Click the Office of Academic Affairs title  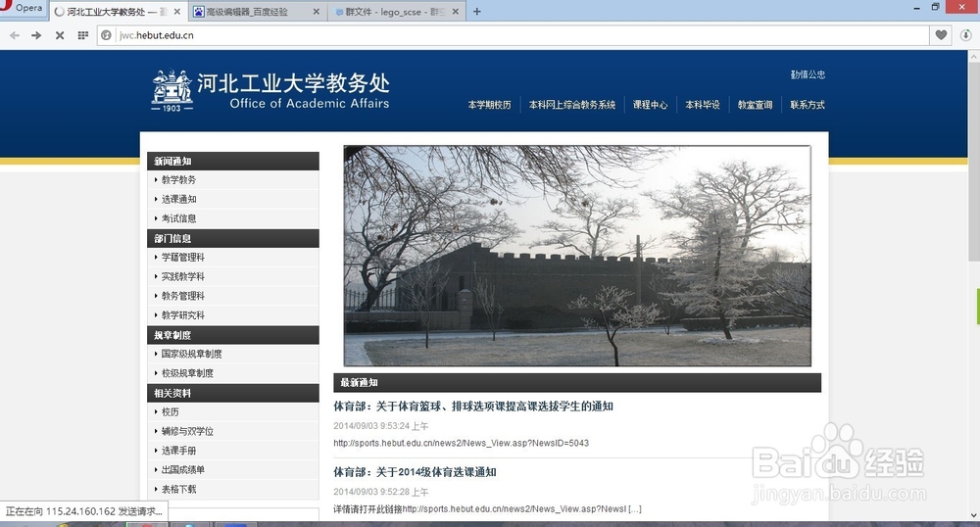click(310, 104)
